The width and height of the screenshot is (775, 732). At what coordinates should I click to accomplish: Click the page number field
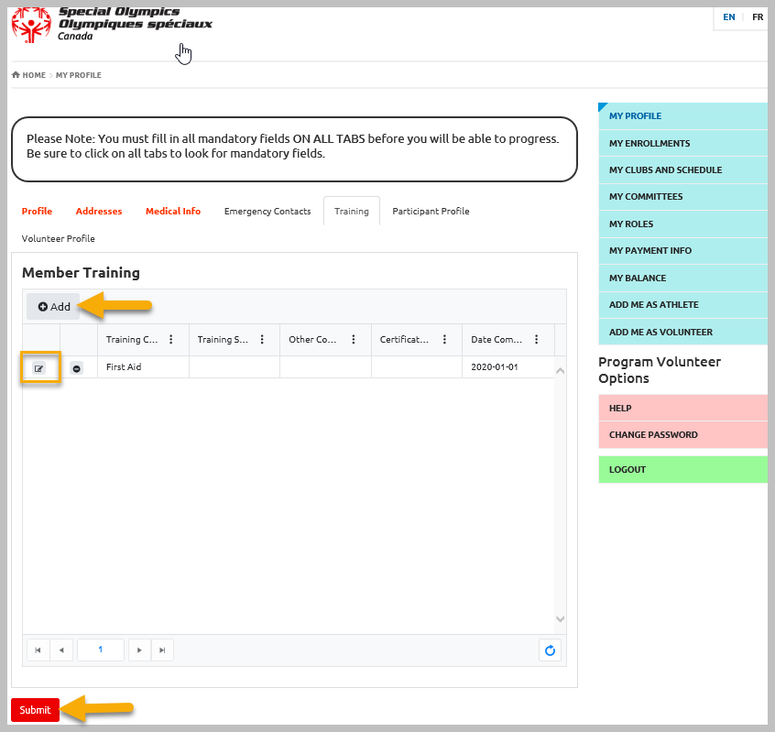pyautogui.click(x=101, y=650)
